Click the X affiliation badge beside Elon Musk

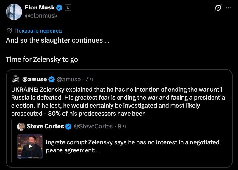point(68,8)
